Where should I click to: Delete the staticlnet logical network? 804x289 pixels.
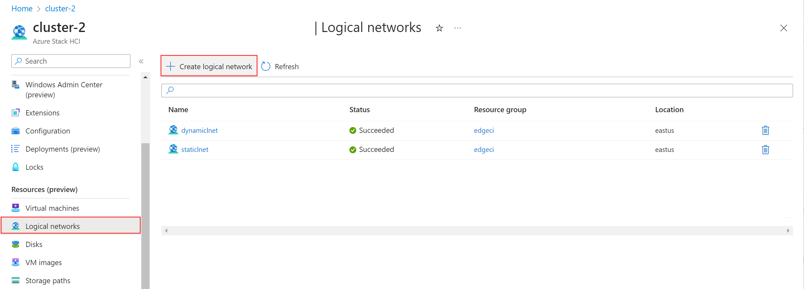point(765,150)
